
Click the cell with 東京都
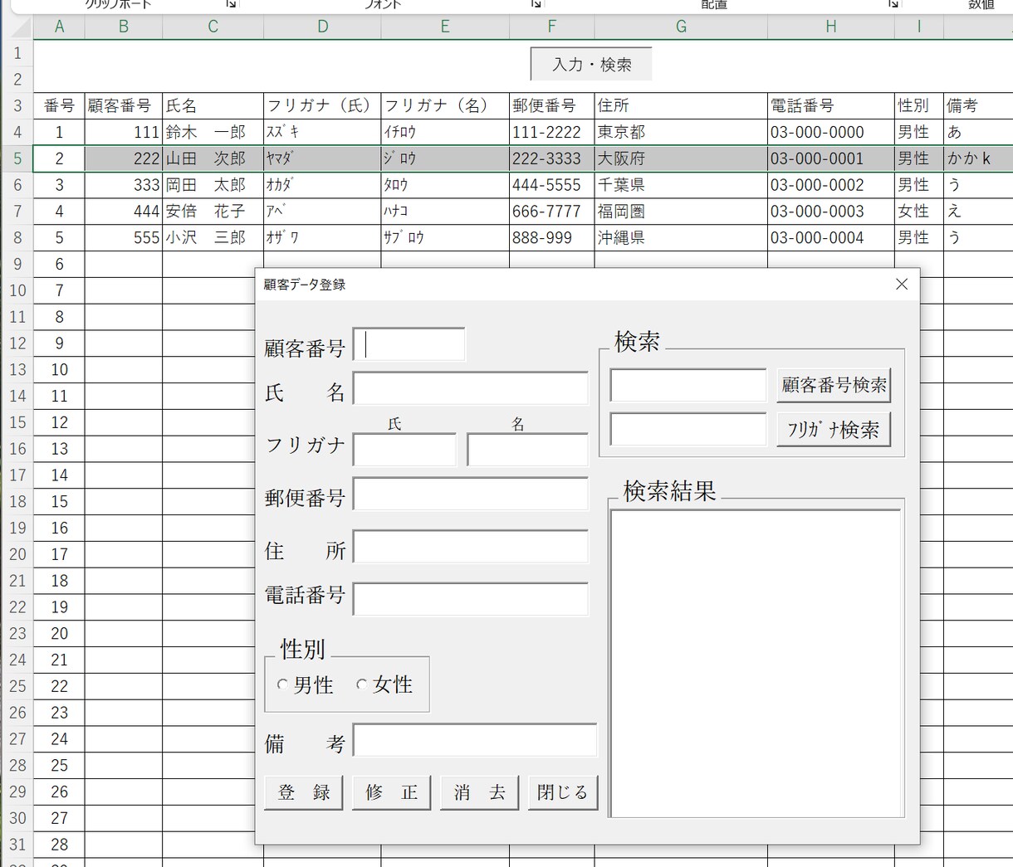(x=681, y=132)
